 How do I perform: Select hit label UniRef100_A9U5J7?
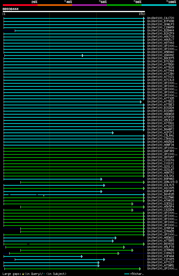click(161, 40)
